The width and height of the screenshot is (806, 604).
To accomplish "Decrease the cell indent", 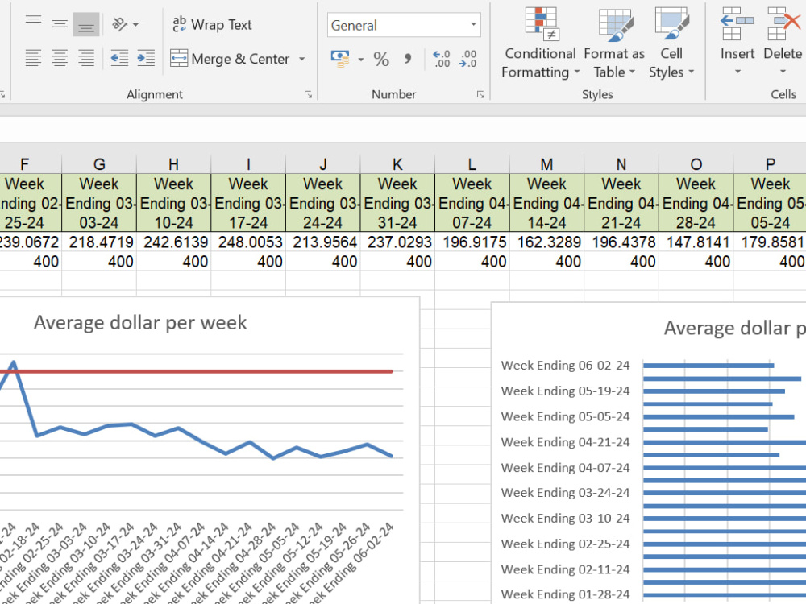I will pos(119,58).
